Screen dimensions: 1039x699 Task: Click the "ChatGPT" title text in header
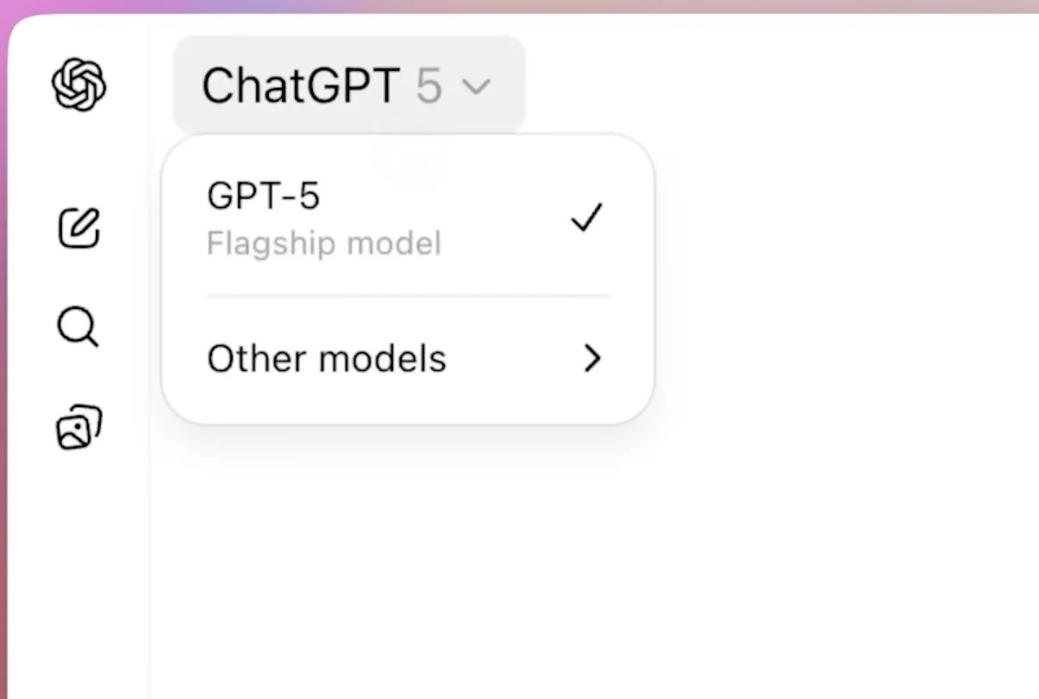pos(300,86)
